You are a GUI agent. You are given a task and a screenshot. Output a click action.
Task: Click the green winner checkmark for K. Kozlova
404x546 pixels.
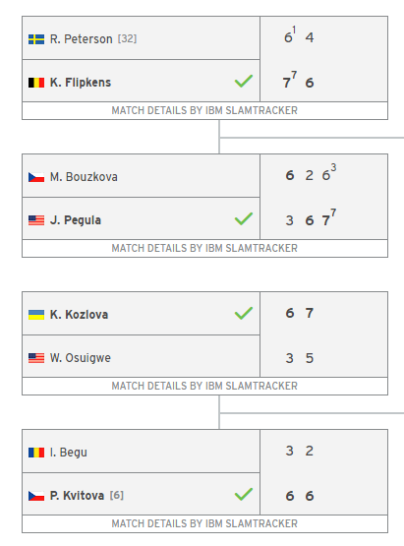click(x=244, y=313)
